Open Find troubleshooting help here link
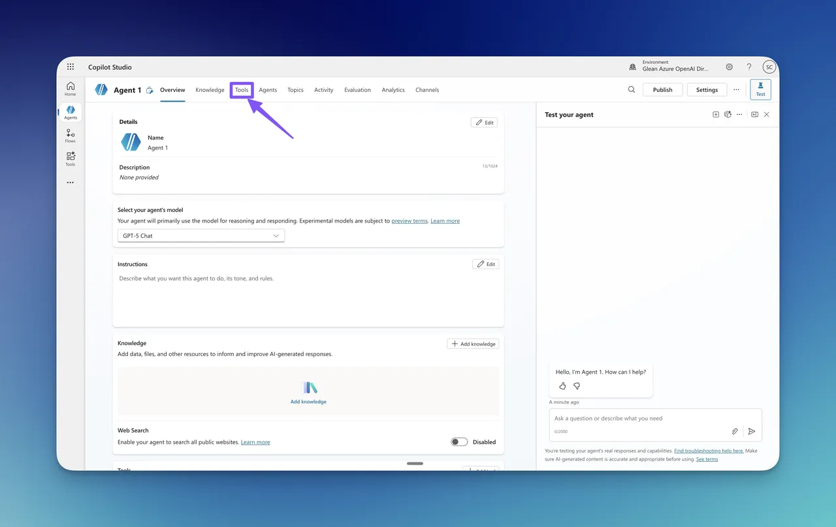This screenshot has height=527, width=836. 709,451
